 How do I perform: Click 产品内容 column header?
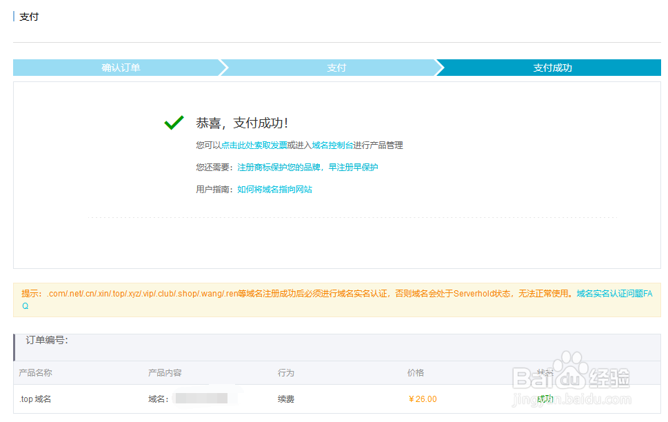click(x=165, y=373)
